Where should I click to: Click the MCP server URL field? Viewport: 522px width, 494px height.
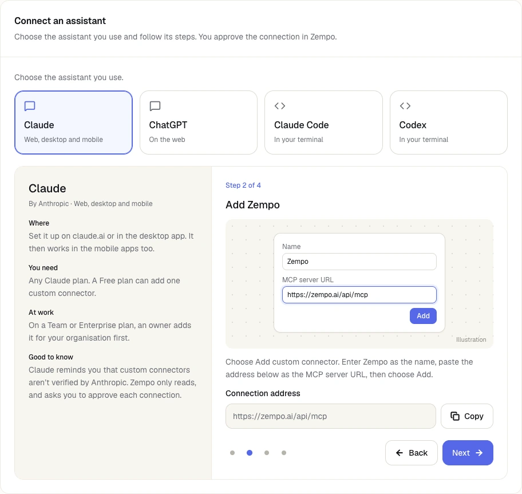point(359,295)
